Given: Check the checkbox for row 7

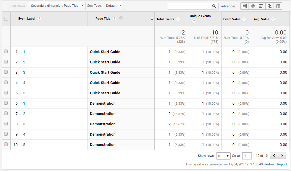Looking at the screenshot, I should point(6,114).
